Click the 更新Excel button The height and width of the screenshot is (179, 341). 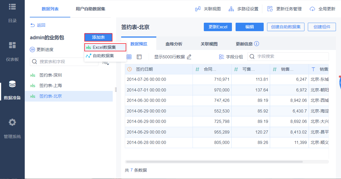coord(218,27)
